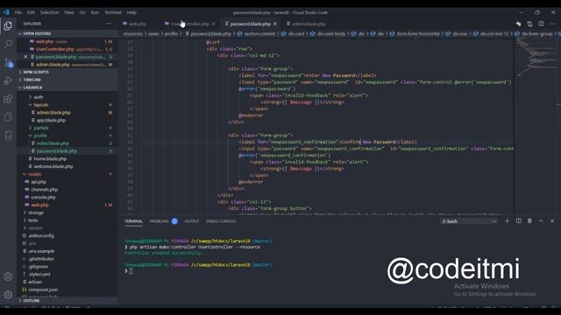Open home.blade.php file
Screen dimensions: 561x315
50,158
